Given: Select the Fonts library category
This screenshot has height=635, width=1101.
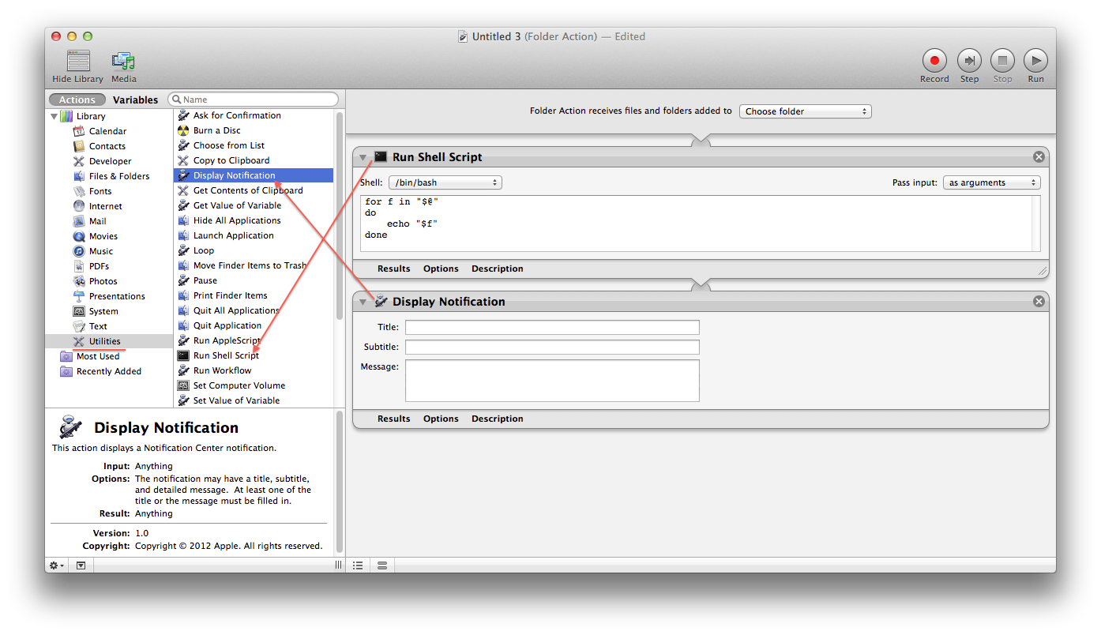Looking at the screenshot, I should pos(100,191).
